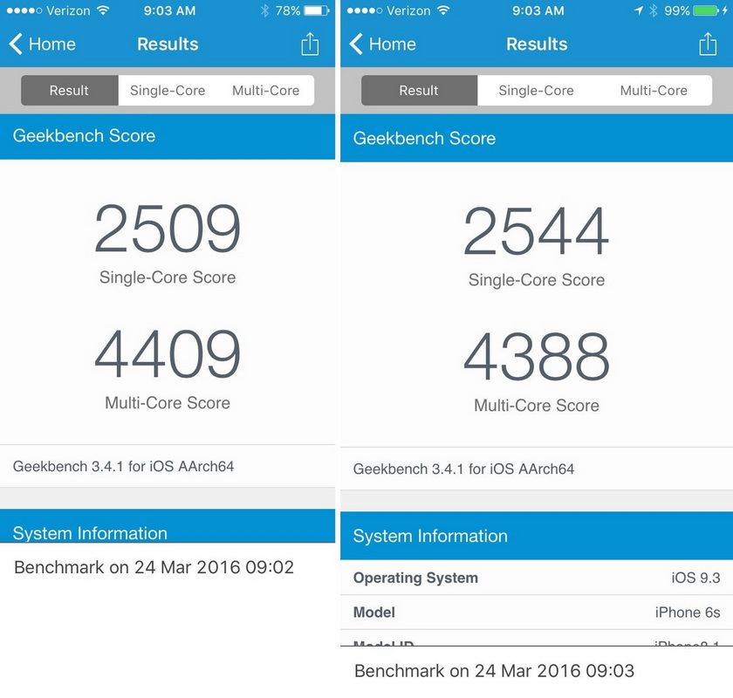The height and width of the screenshot is (698, 733).
Task: Tap the Bluetooth icon beside 78% battery
Action: point(264,10)
